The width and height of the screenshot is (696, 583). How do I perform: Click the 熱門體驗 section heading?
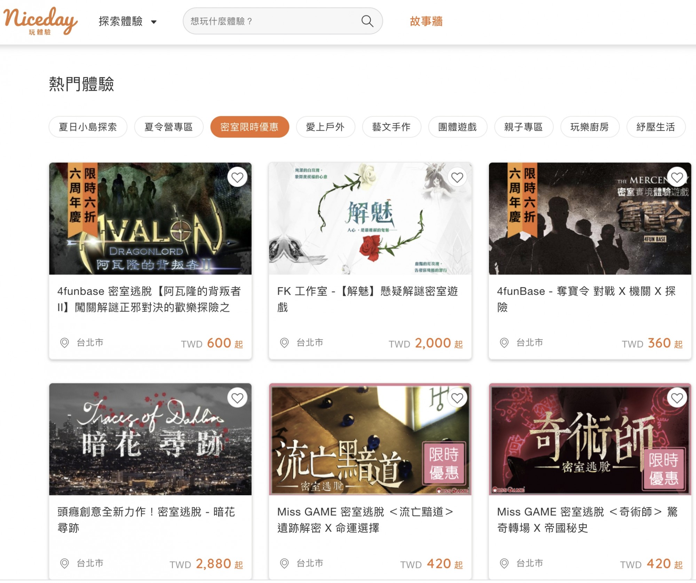pos(81,84)
